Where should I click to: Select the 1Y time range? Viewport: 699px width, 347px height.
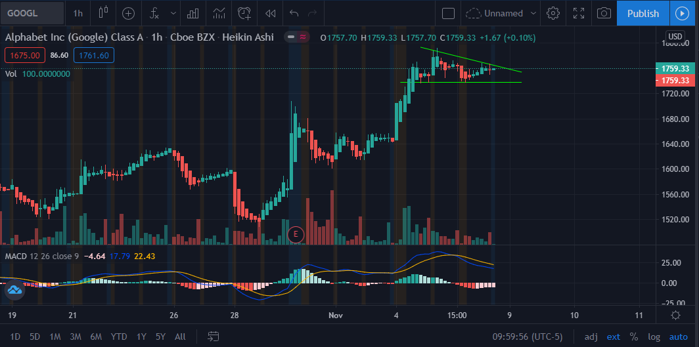[141, 337]
